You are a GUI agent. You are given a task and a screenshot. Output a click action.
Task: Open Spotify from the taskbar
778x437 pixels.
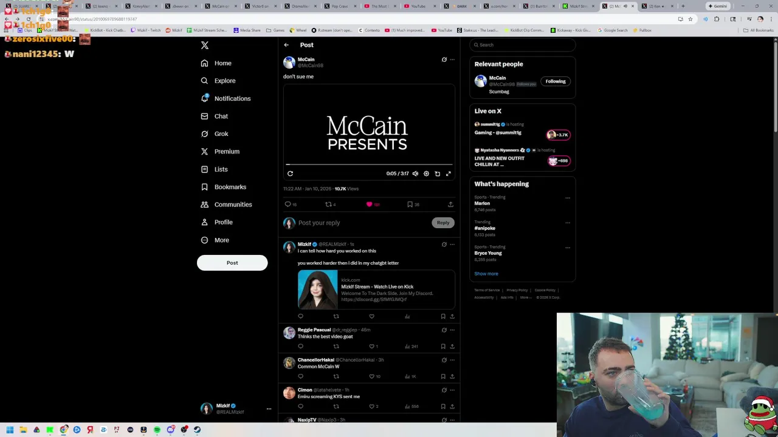coord(157,430)
